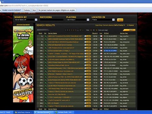View 10 items per page
Viewport: 152px width, 114px height.
pyautogui.click(x=91, y=30)
